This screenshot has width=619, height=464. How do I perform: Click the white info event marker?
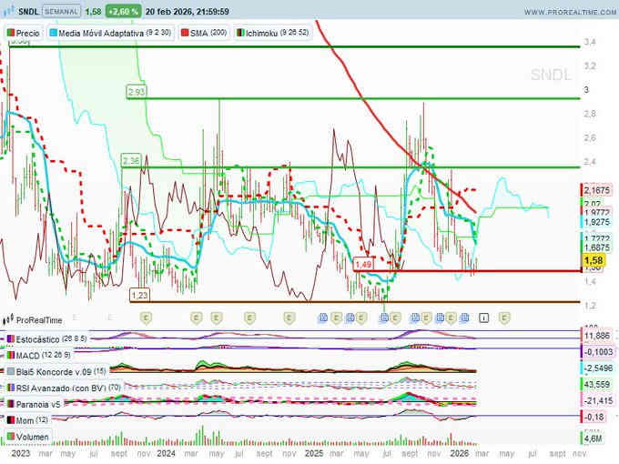pyautogui.click(x=484, y=318)
